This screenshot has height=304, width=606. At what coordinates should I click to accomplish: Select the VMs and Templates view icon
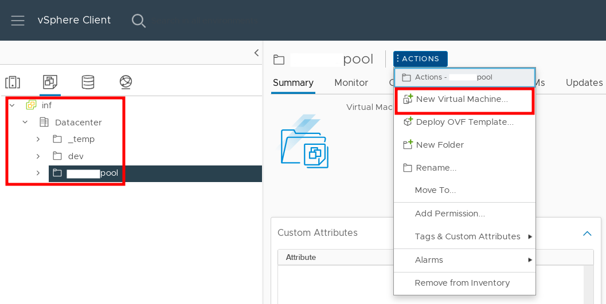(x=50, y=82)
